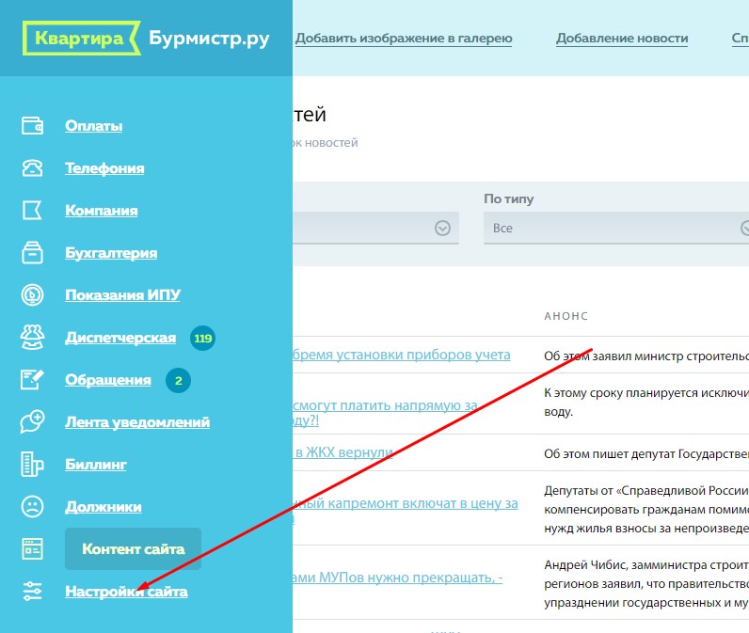Click the АНОНС column header

[566, 316]
